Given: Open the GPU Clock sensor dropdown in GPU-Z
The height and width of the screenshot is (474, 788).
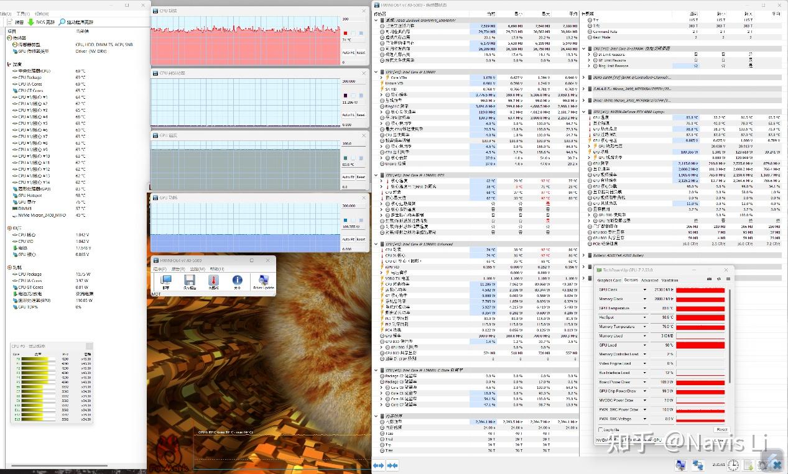Looking at the screenshot, I should tap(645, 289).
